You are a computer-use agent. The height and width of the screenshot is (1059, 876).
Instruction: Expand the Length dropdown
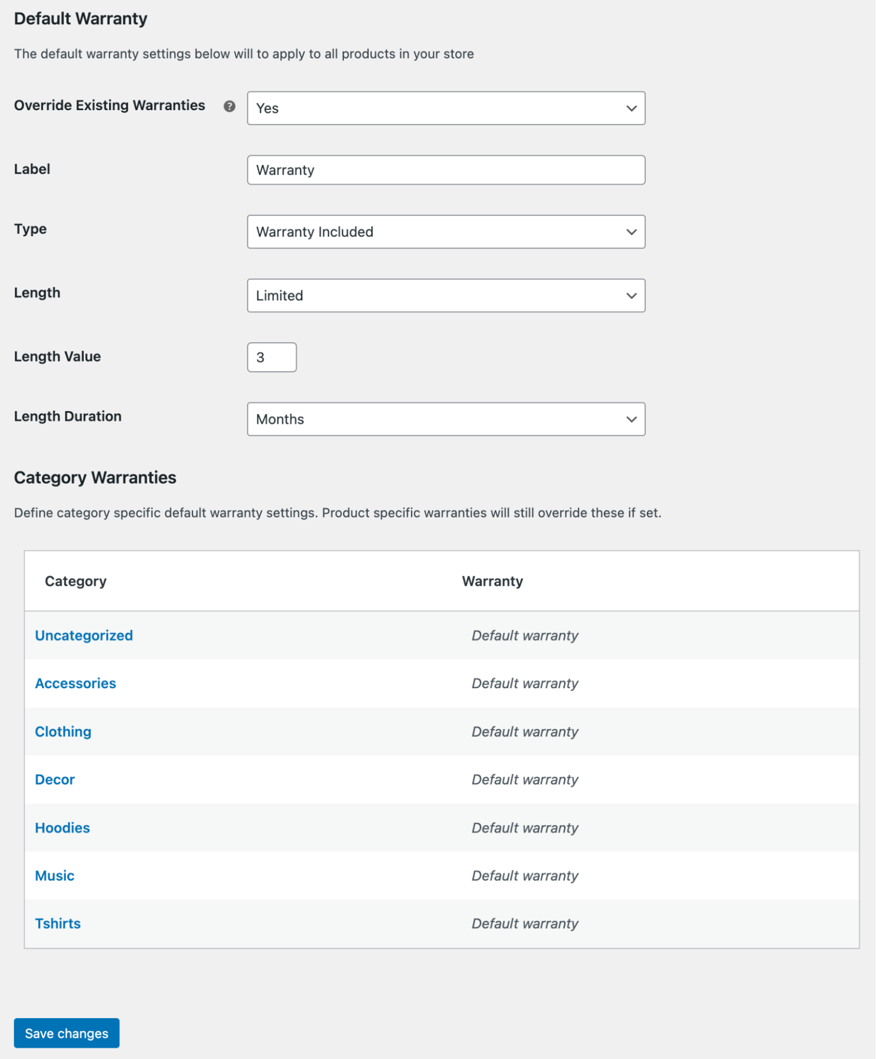pos(446,295)
